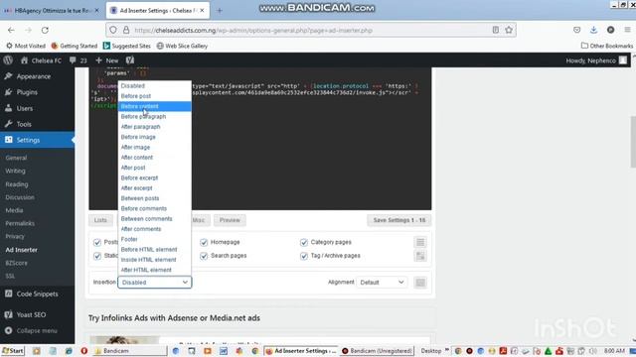Viewport: 636px width, 357px height.
Task: Open the General settings submenu item
Action: pyautogui.click(x=16, y=158)
